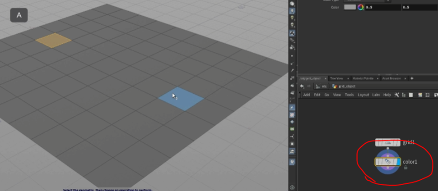
Task: Click the white table grid icon in network toolbar
Action: pos(411,95)
